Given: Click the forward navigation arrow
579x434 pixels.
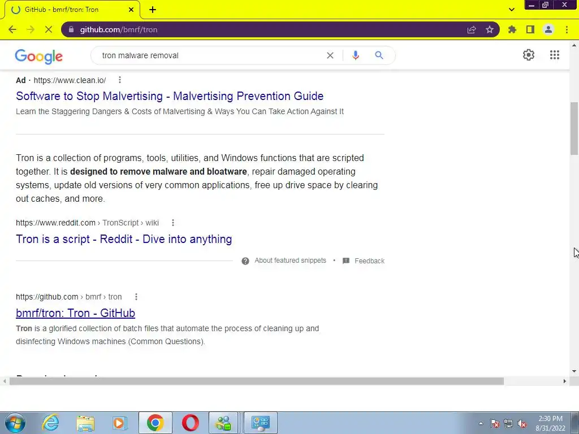Looking at the screenshot, I should pos(31,29).
